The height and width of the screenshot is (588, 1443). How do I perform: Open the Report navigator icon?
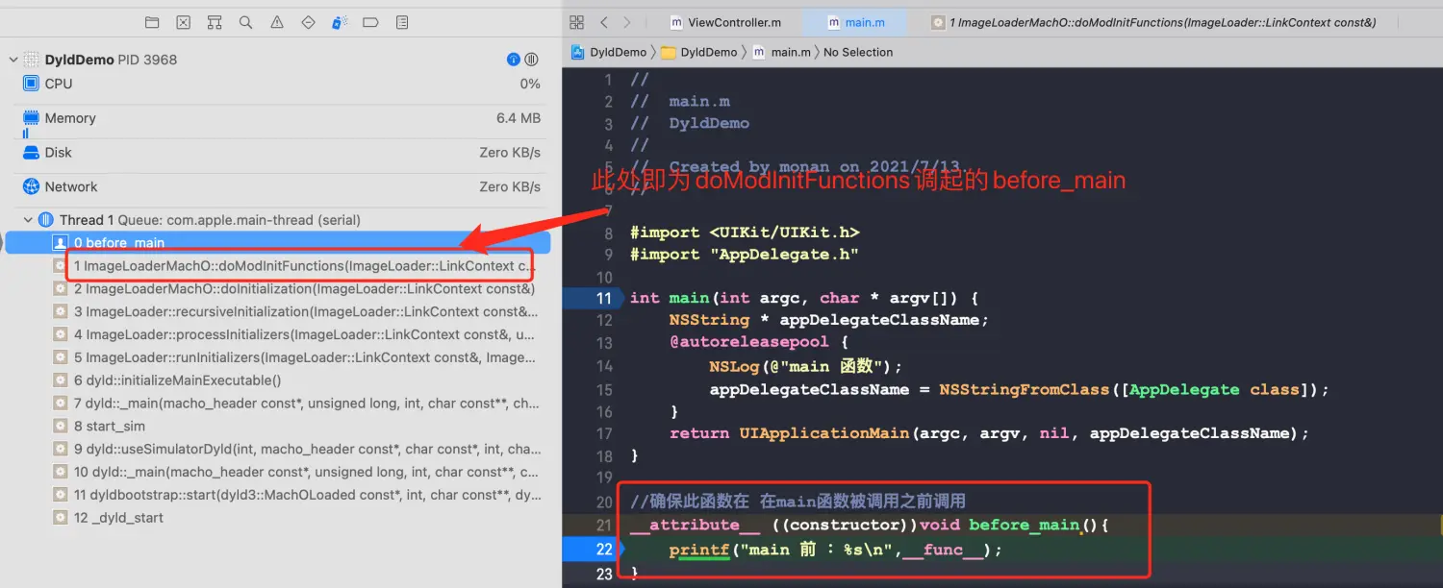(x=402, y=22)
